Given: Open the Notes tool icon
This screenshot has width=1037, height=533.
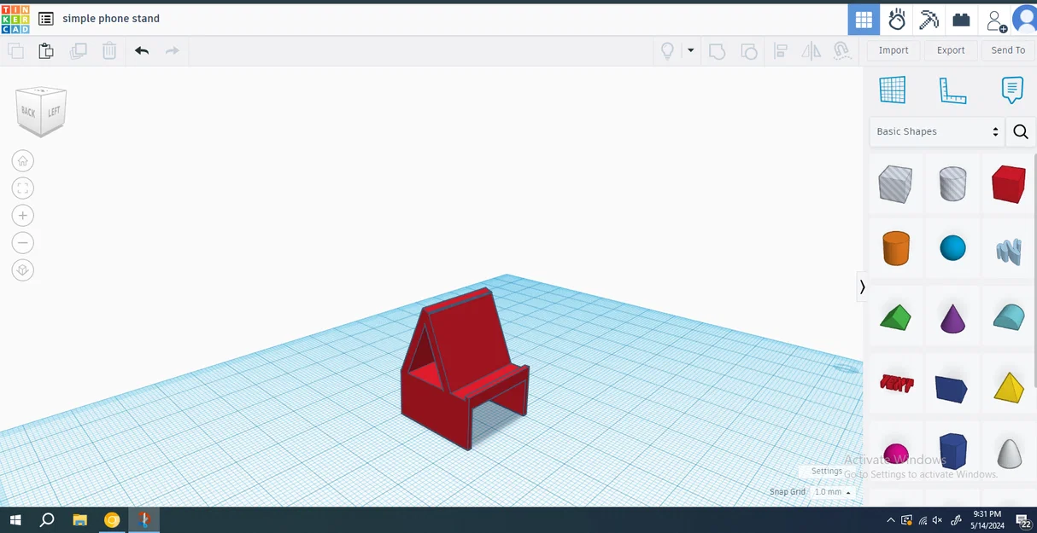Looking at the screenshot, I should (1012, 90).
